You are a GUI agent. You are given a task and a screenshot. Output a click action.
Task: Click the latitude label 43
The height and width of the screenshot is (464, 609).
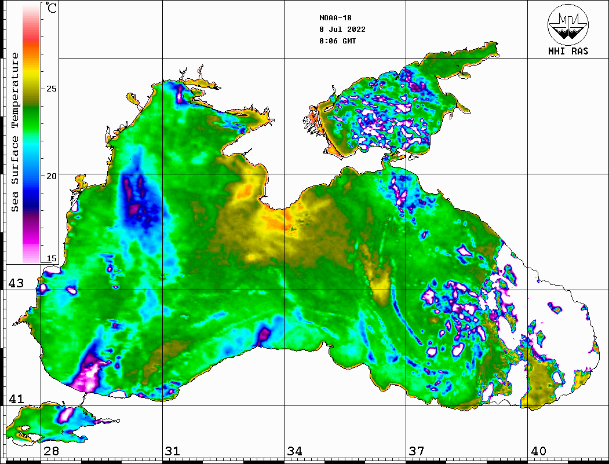(15, 283)
